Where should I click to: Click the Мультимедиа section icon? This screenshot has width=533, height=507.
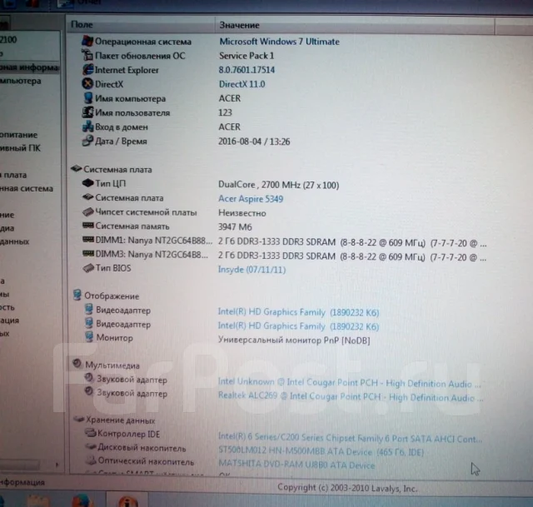click(x=77, y=364)
